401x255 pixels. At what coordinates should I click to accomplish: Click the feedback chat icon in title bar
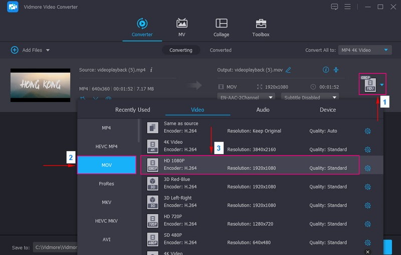335,7
